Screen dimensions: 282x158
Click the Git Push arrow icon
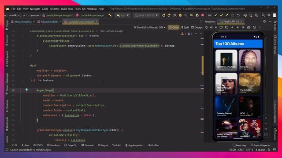(227, 15)
